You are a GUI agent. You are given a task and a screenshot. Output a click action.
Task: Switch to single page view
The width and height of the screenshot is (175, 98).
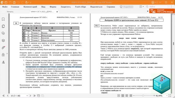[x=119, y=96]
